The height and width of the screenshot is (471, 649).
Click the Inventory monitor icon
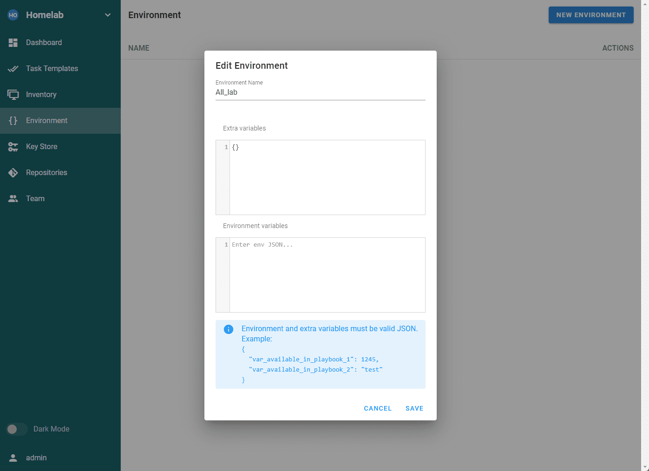[x=13, y=95]
